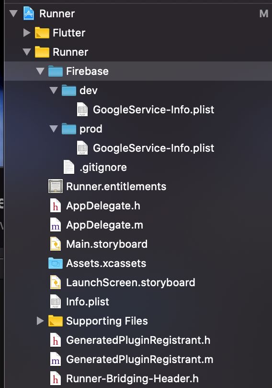Open GoogleService-Info.plist under dev
272x388 pixels.
[x=154, y=110]
